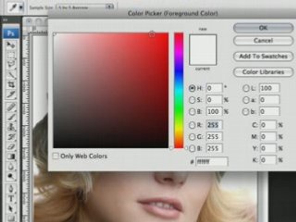Screen dimensions: 296x222
Task: Select the Path Selection arrow tool
Action: 11,209
